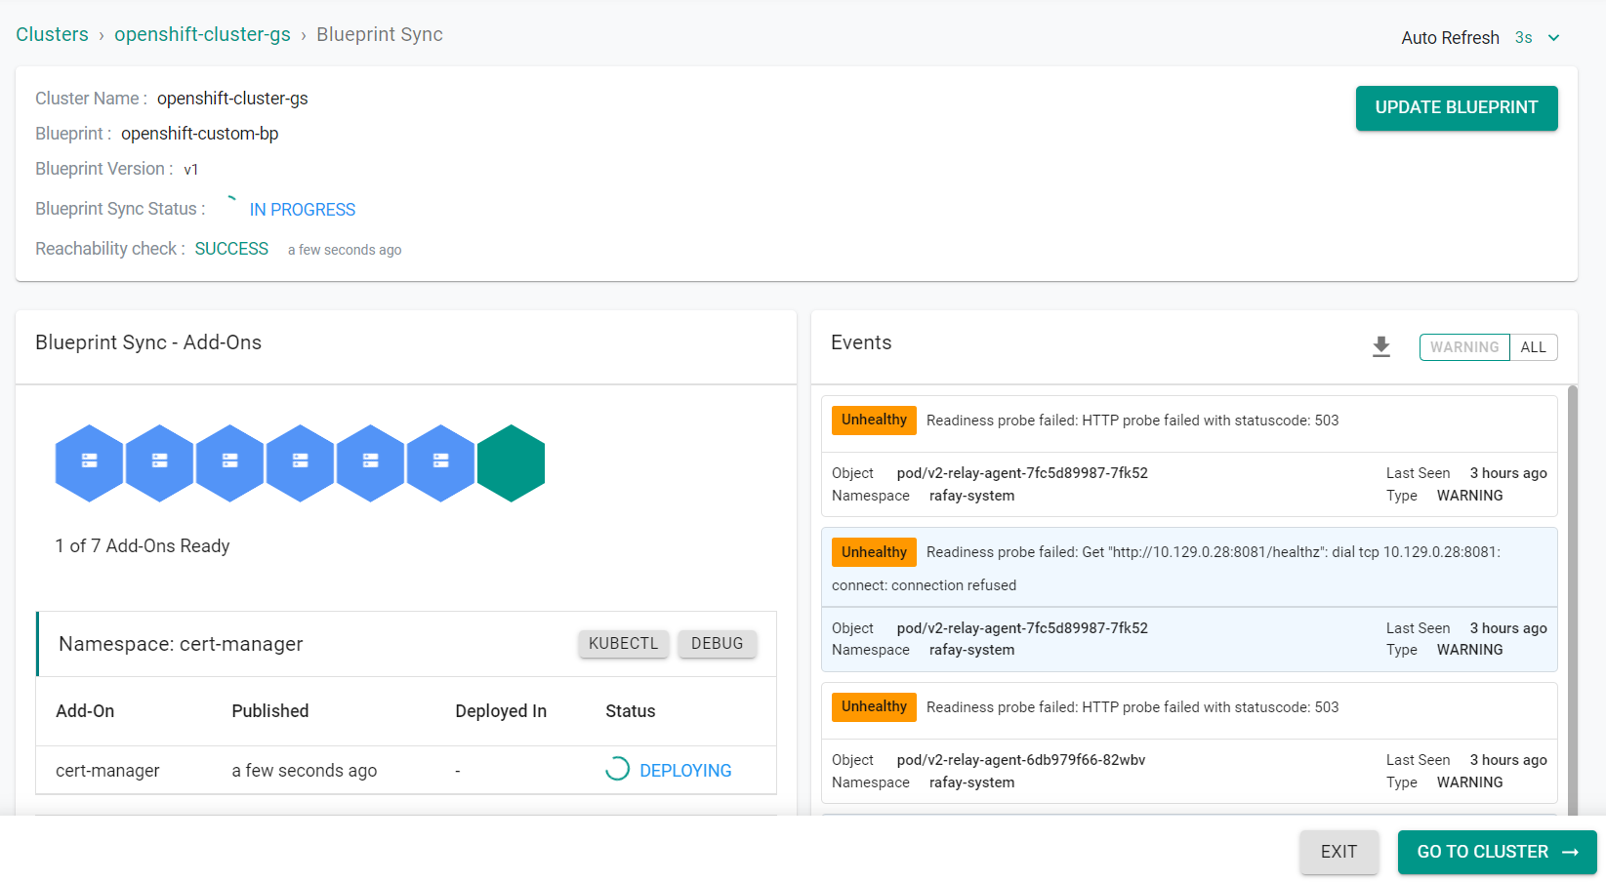This screenshot has height=882, width=1606.
Task: Click the EXIT button
Action: point(1338,852)
